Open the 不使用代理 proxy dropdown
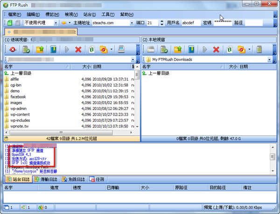This screenshot has width=280, height=214. (56, 23)
